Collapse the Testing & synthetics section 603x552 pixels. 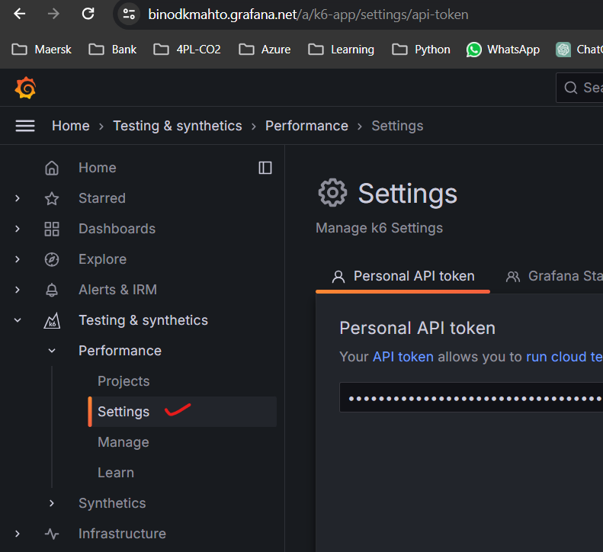[18, 320]
